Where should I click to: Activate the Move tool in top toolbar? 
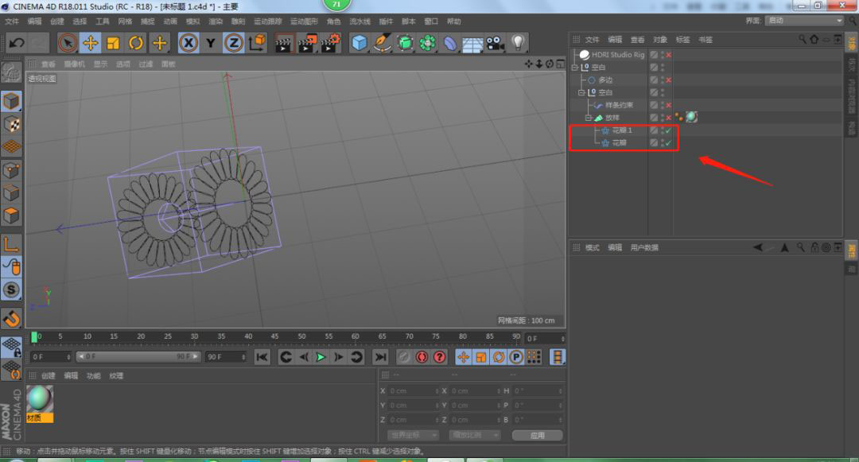(91, 43)
